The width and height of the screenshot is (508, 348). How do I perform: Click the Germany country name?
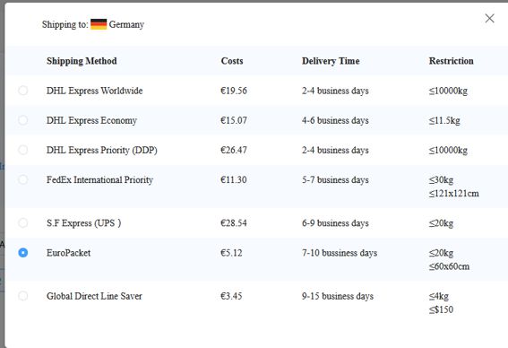click(x=126, y=24)
